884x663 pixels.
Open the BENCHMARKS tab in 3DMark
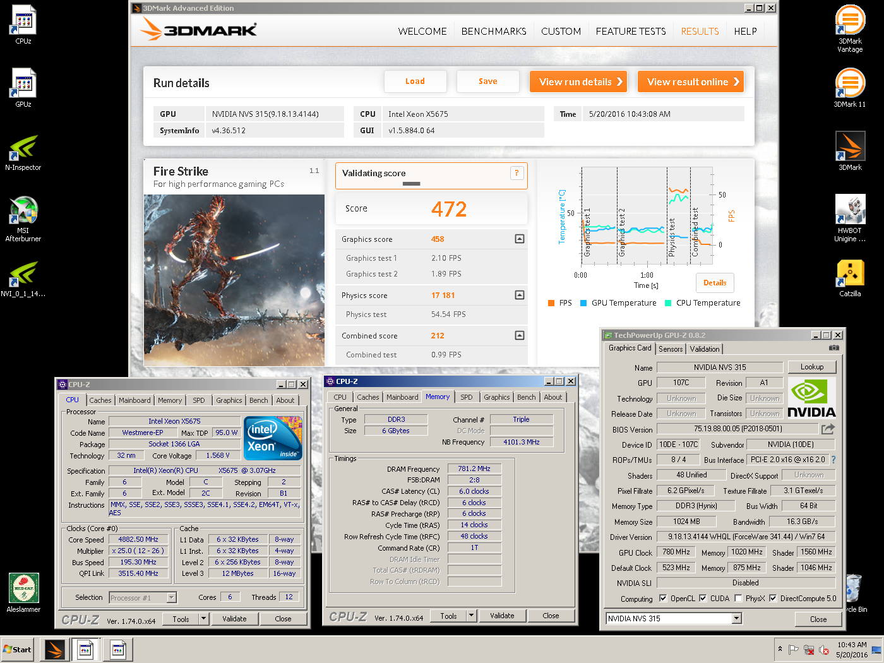coord(494,31)
